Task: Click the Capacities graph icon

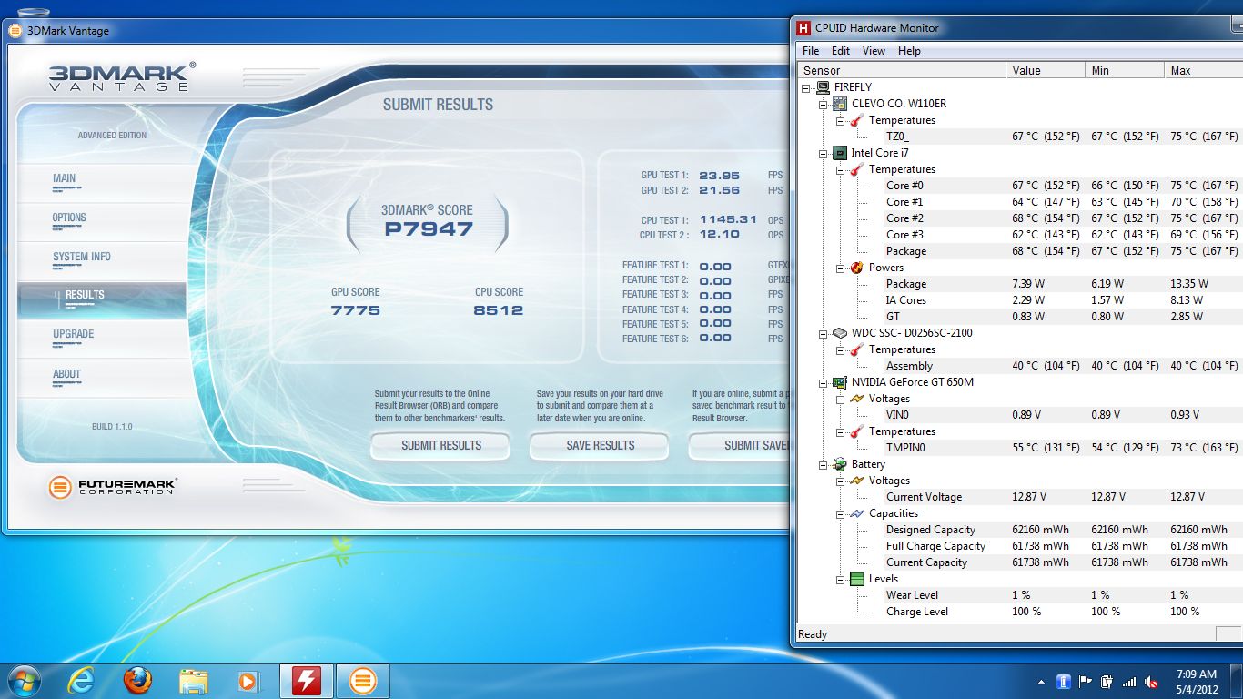Action: (857, 513)
